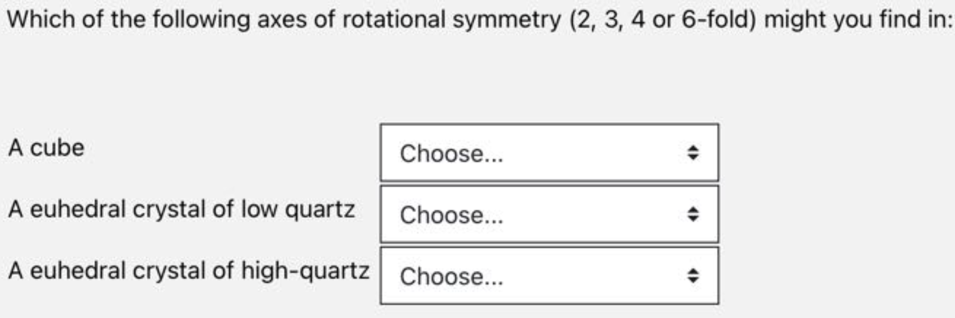Image resolution: width=955 pixels, height=318 pixels.
Task: Click the up arrow of the low quartz dropdown
Action: (x=693, y=209)
